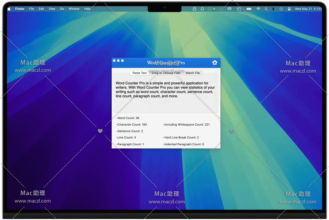The width and height of the screenshot is (329, 220).
Task: Open the File menu
Action: pos(32,9)
